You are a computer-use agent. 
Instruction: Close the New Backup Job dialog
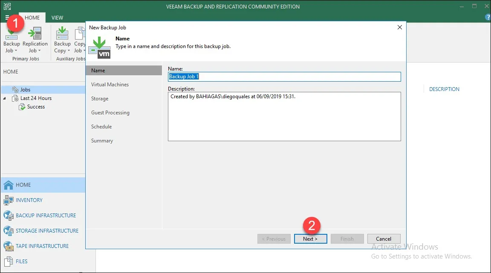399,27
